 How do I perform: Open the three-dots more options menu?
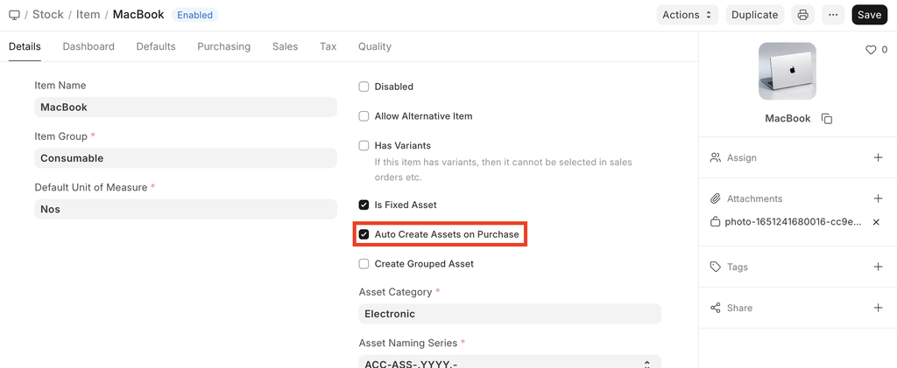point(833,15)
